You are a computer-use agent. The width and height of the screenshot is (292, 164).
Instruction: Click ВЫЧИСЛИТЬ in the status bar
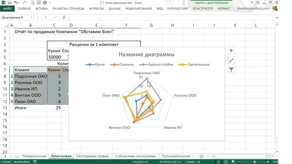tap(22, 162)
